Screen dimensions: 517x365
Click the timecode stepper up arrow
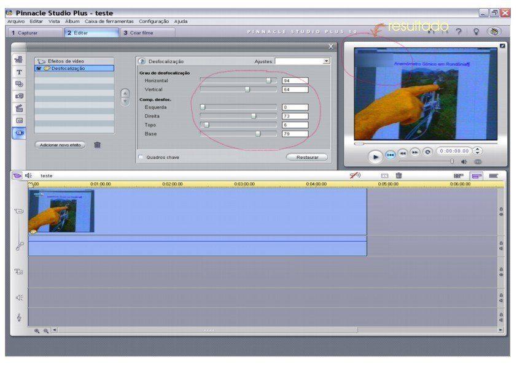point(478,148)
